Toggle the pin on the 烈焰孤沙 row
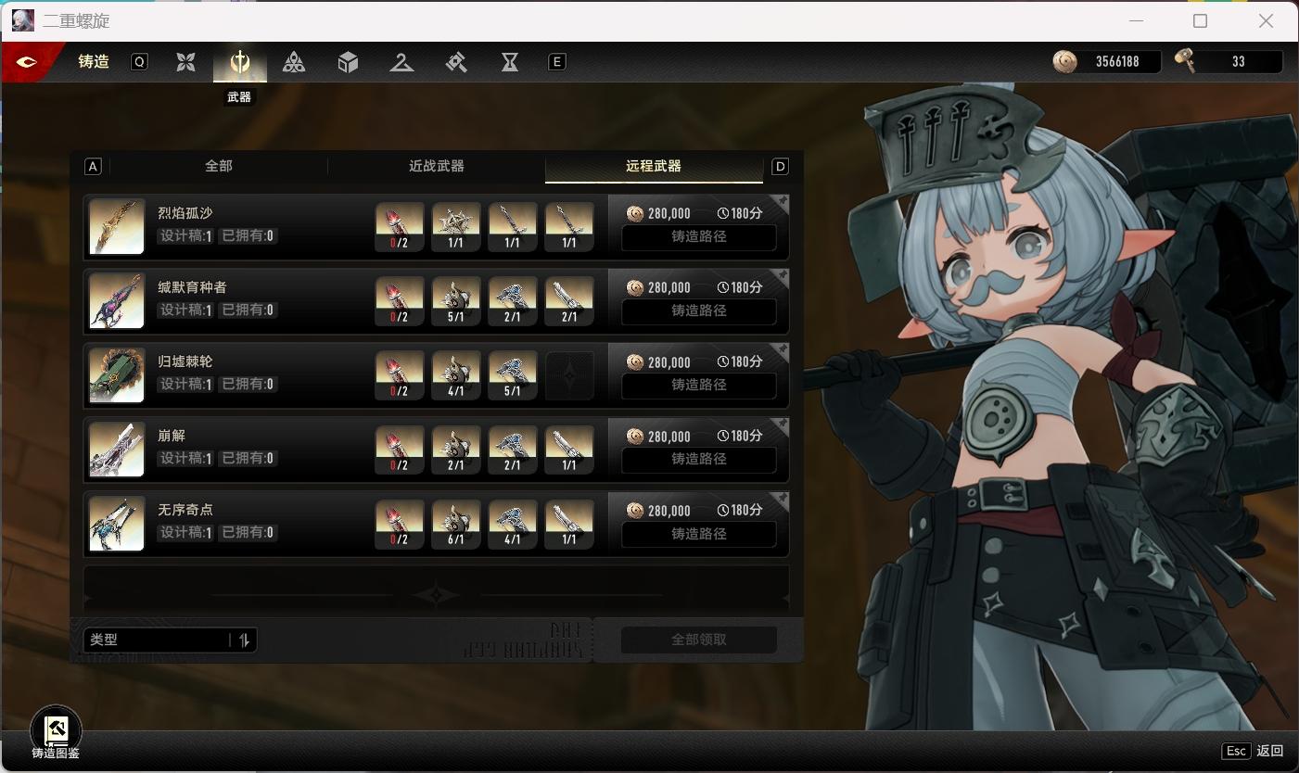This screenshot has height=773, width=1299. 782,202
